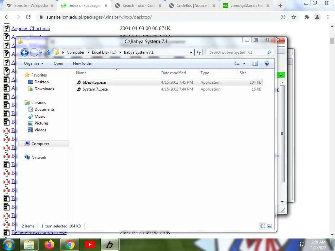Select the System 7.1.exe file

tap(168, 89)
